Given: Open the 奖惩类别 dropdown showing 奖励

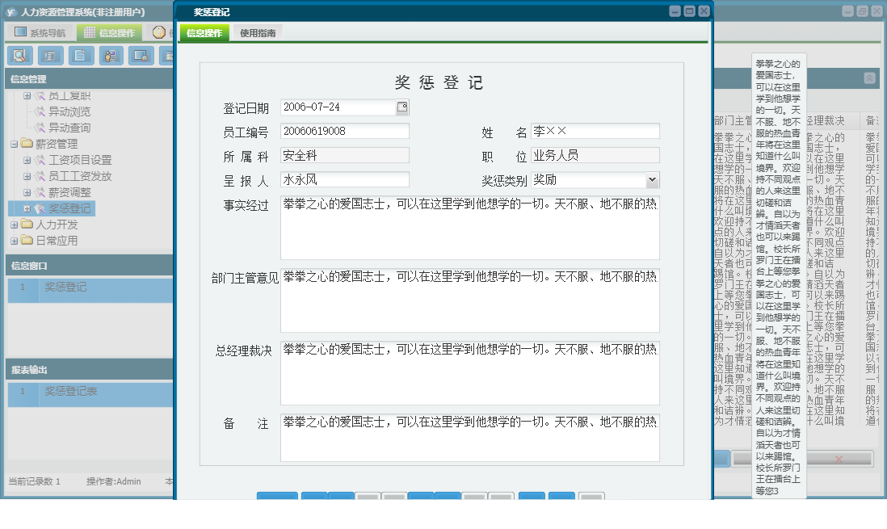Looking at the screenshot, I should click(653, 179).
